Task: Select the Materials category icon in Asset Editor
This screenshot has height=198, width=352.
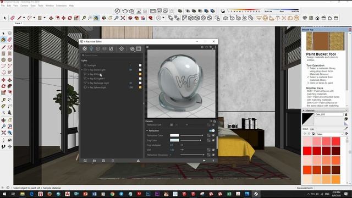Action: [85, 49]
